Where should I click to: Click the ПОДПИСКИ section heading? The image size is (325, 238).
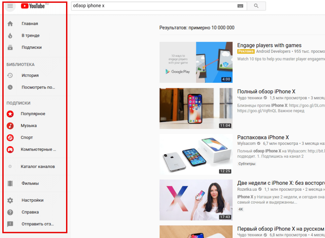[x=18, y=103]
